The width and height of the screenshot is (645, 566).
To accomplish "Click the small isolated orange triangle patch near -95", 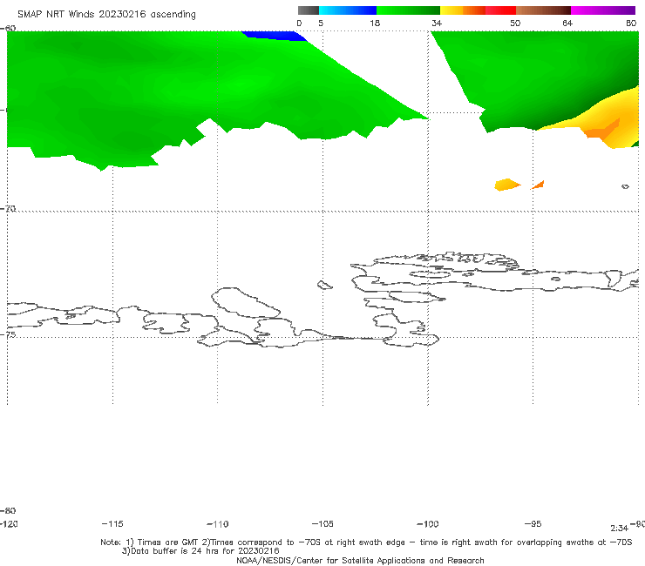I will coord(539,185).
